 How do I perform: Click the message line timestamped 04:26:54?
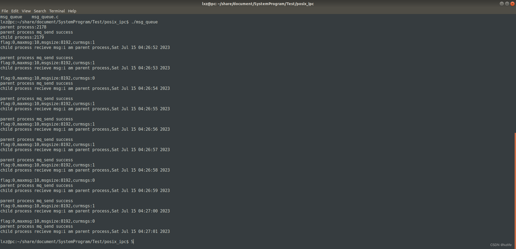coord(85,88)
